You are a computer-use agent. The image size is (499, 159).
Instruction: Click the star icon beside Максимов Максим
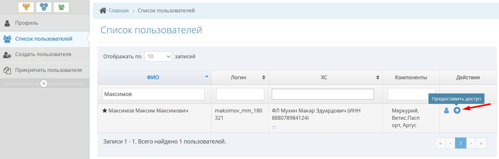[x=105, y=111]
